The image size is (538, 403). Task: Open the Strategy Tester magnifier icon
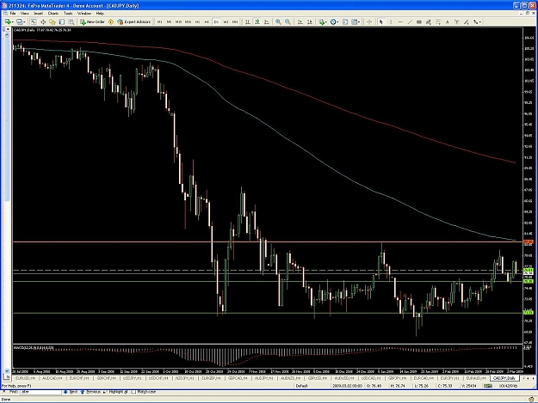pos(71,22)
